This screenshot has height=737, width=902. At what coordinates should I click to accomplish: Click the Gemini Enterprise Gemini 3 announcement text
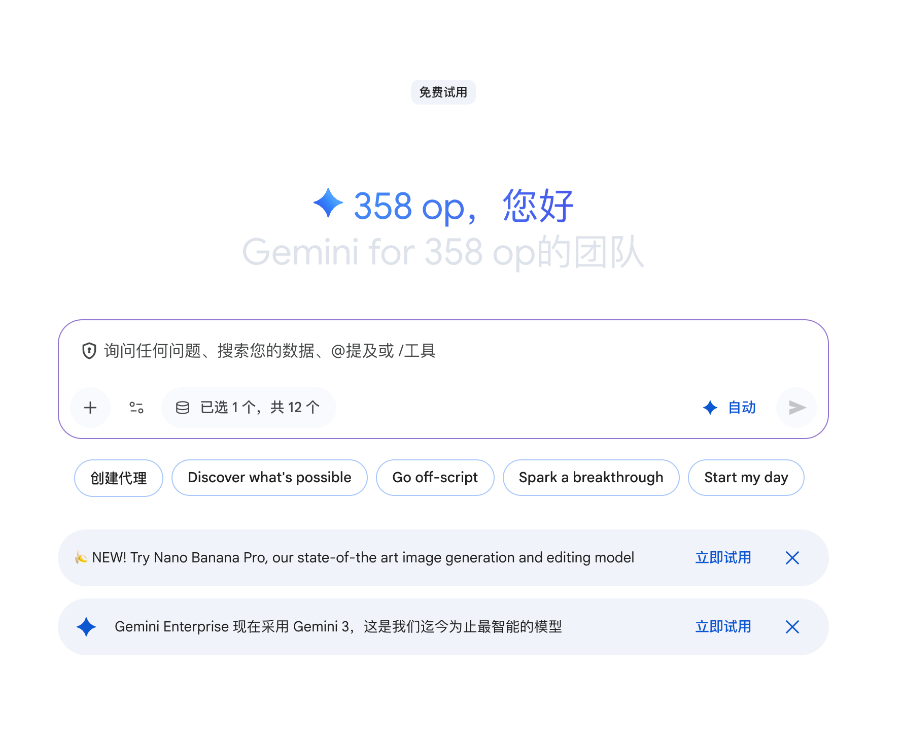338,627
